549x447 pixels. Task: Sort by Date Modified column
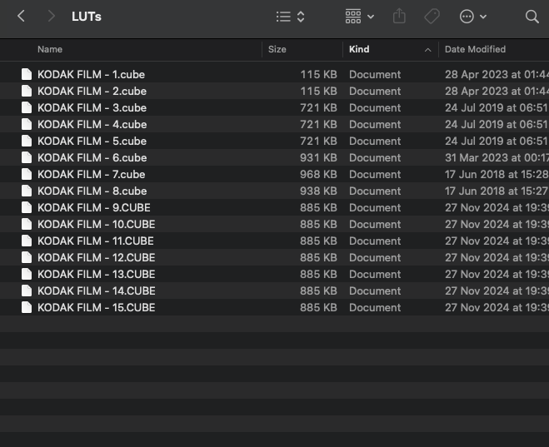[x=475, y=50]
